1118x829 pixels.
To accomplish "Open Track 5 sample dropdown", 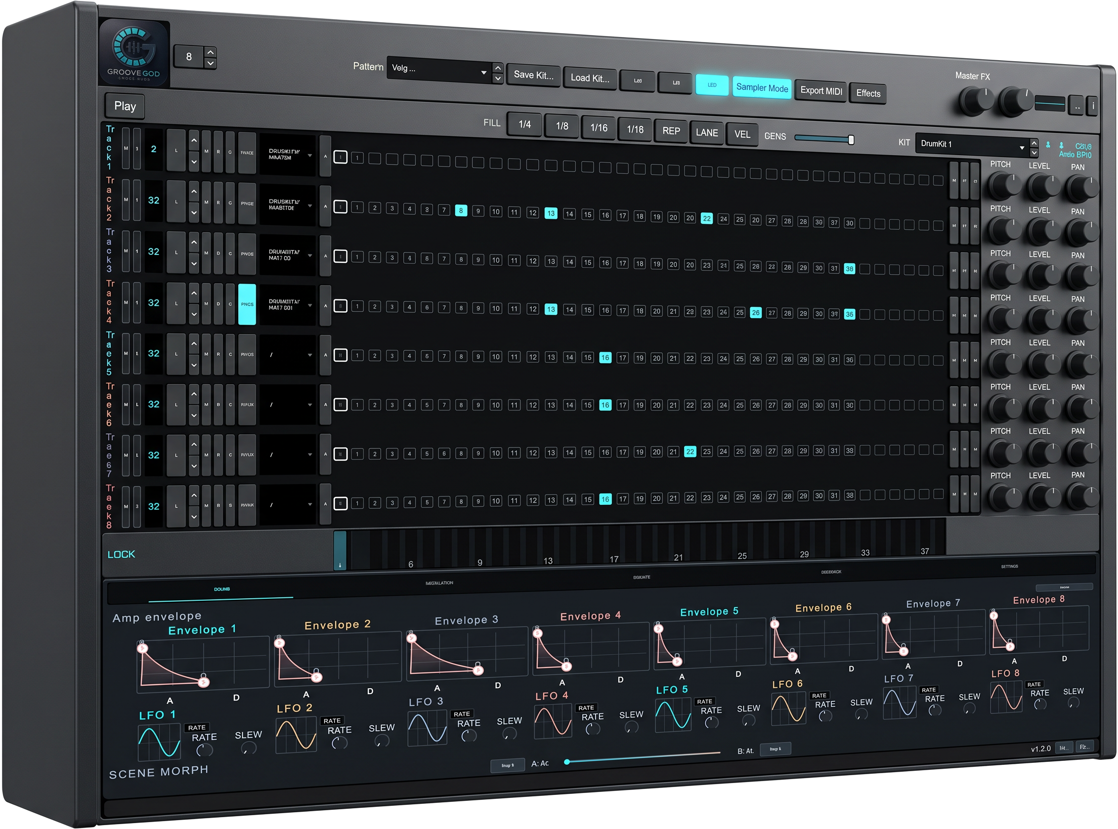I will pyautogui.click(x=288, y=355).
